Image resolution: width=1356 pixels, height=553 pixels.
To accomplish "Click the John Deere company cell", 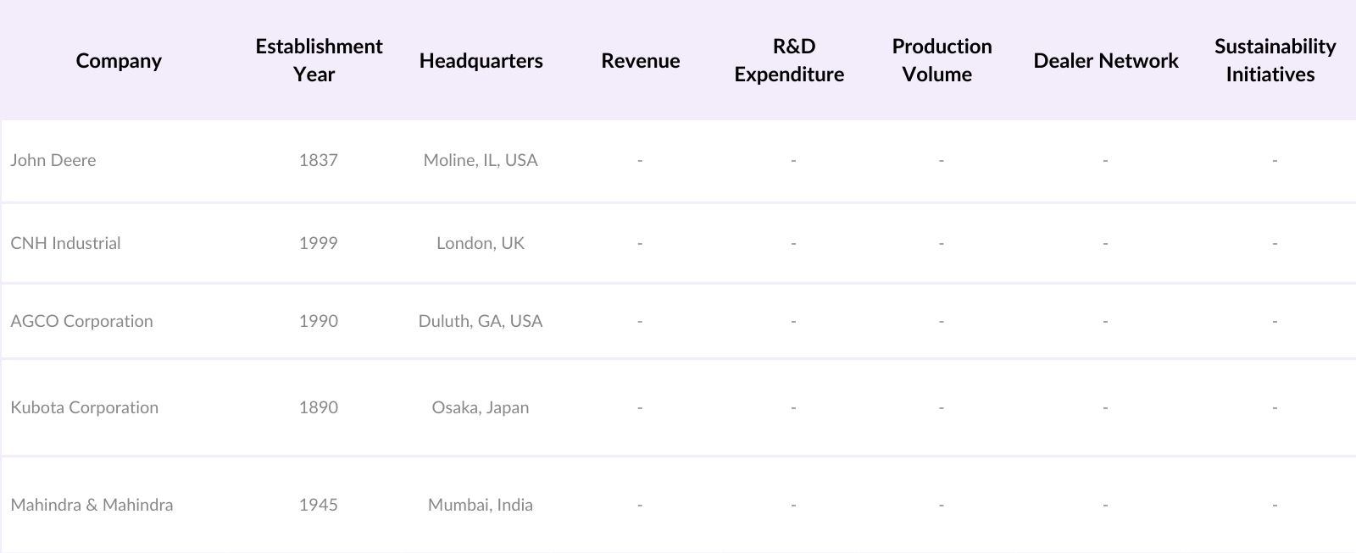I will [x=53, y=160].
